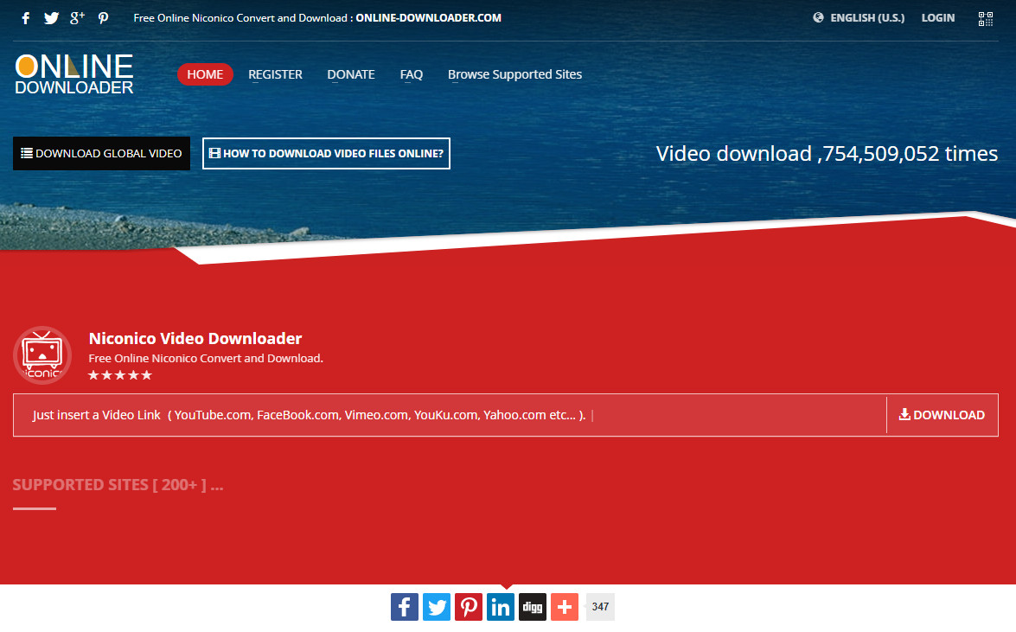Share via bottom Pinterest button

469,607
